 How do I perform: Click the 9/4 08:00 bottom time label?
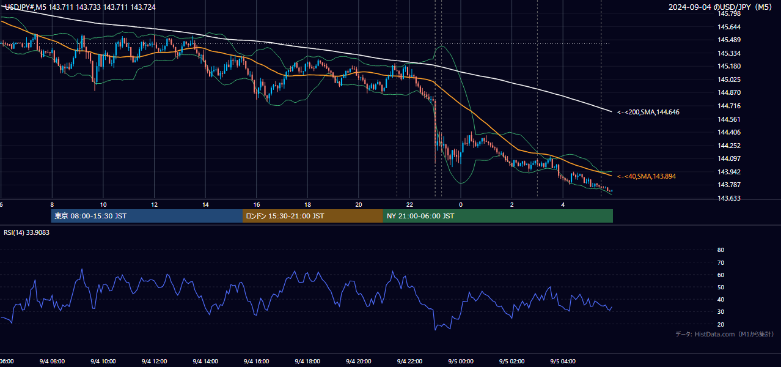coord(52,361)
